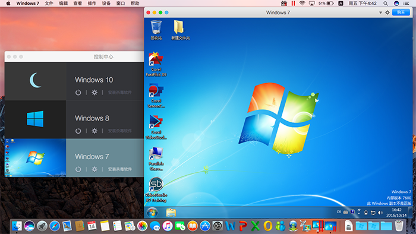The height and width of the screenshot is (234, 416).
Task: Click the battery status showing 51%
Action: tap(326, 3)
